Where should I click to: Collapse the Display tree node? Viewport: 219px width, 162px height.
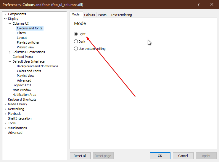point(5,19)
